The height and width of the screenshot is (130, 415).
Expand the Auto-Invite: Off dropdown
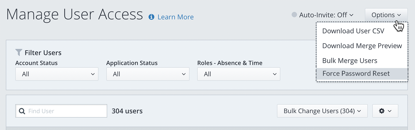326,15
